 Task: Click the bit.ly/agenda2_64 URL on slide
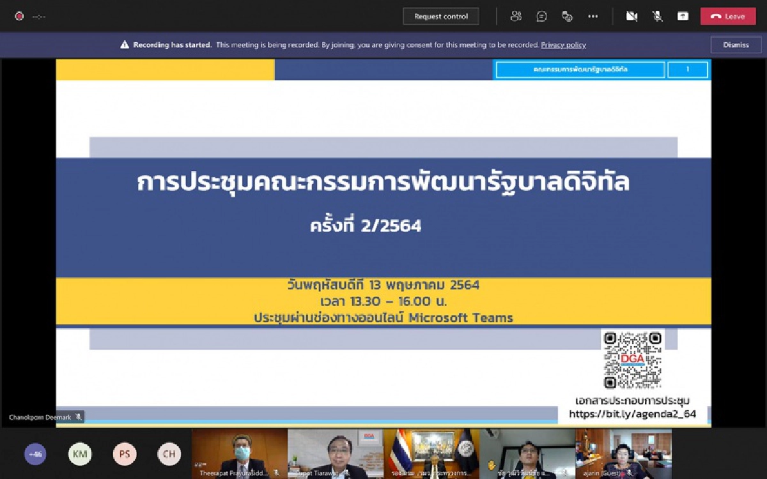point(632,414)
